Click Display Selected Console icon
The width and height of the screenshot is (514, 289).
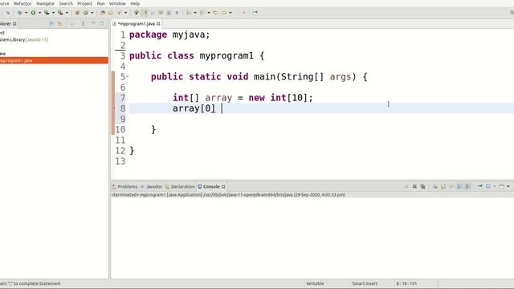[487, 186]
